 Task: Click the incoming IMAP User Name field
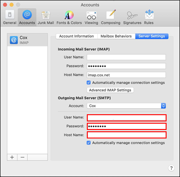click(126, 57)
